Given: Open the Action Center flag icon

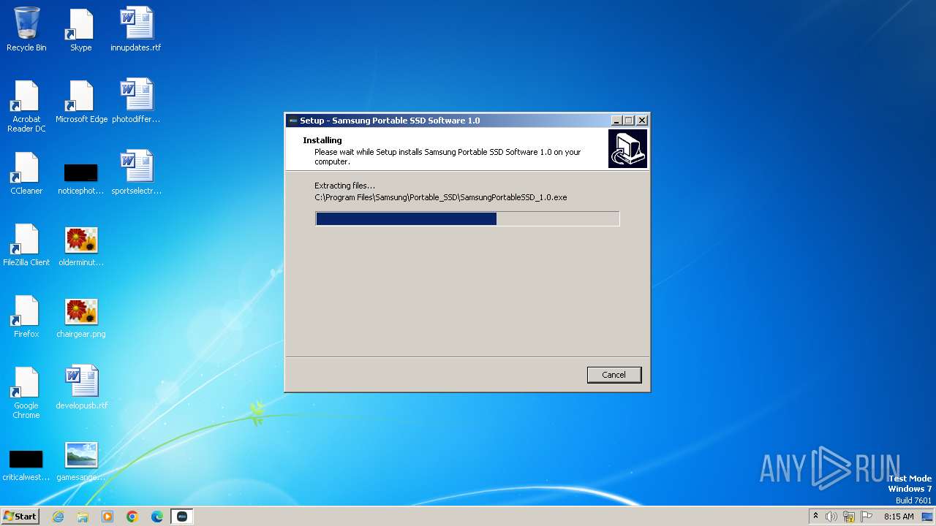Looking at the screenshot, I should [867, 517].
